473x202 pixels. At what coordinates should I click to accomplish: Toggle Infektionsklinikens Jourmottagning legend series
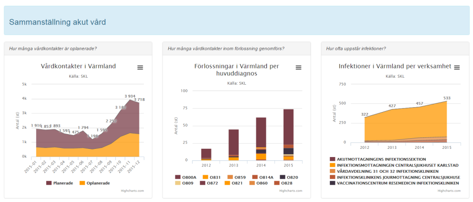[395, 177]
